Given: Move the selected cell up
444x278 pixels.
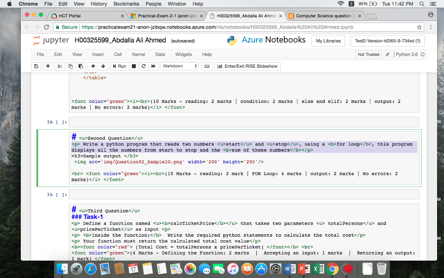Looking at the screenshot, I should point(93,66).
